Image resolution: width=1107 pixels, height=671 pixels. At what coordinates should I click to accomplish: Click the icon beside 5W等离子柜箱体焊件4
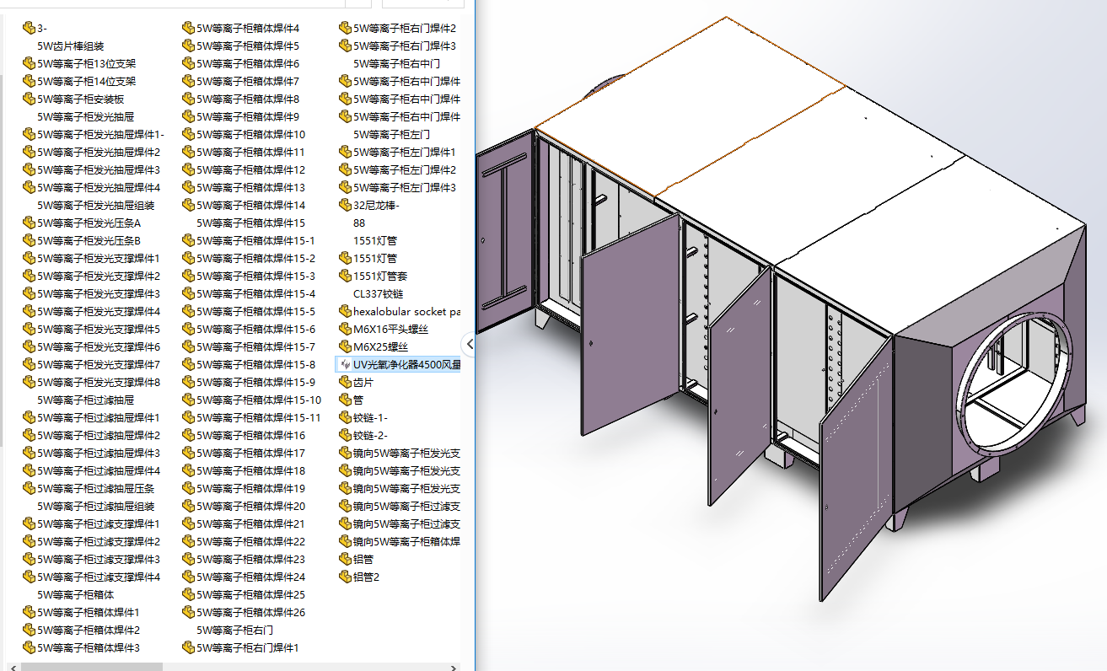point(188,28)
